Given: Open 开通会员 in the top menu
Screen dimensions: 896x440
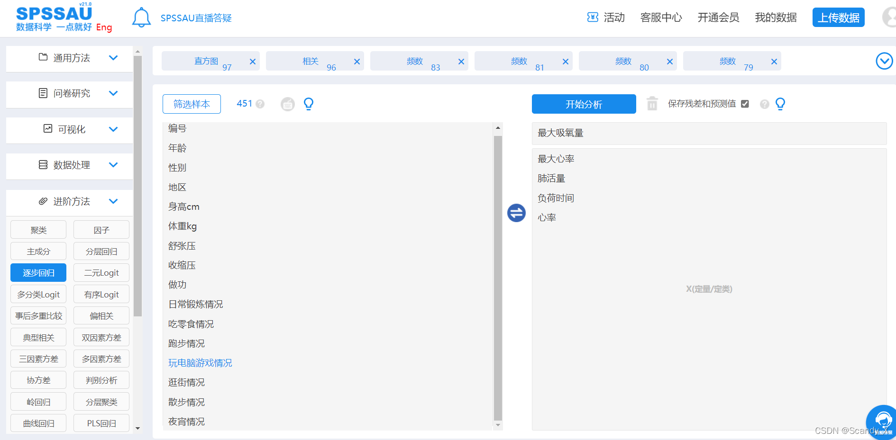Looking at the screenshot, I should [x=718, y=18].
